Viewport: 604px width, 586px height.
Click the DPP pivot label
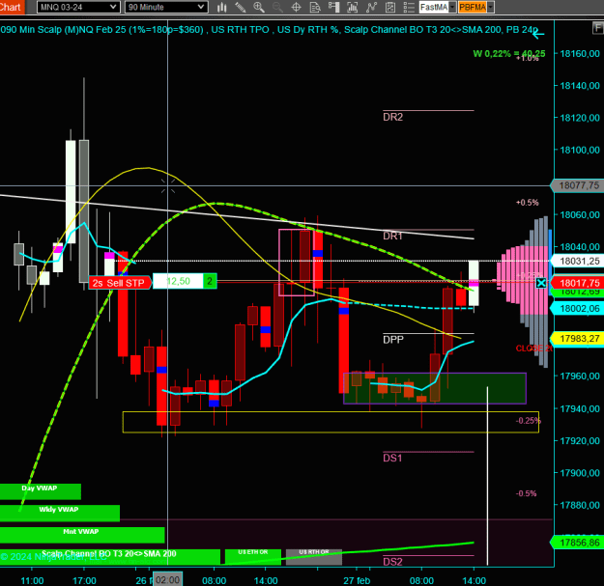[x=393, y=340]
